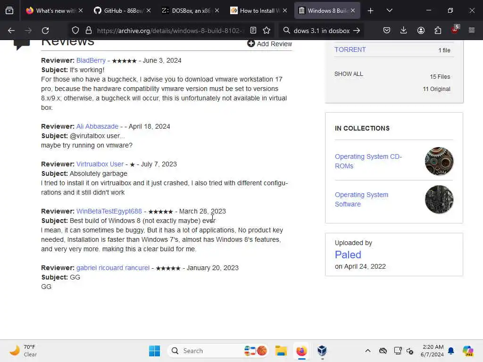Open notifications bell icon

tap(451, 351)
